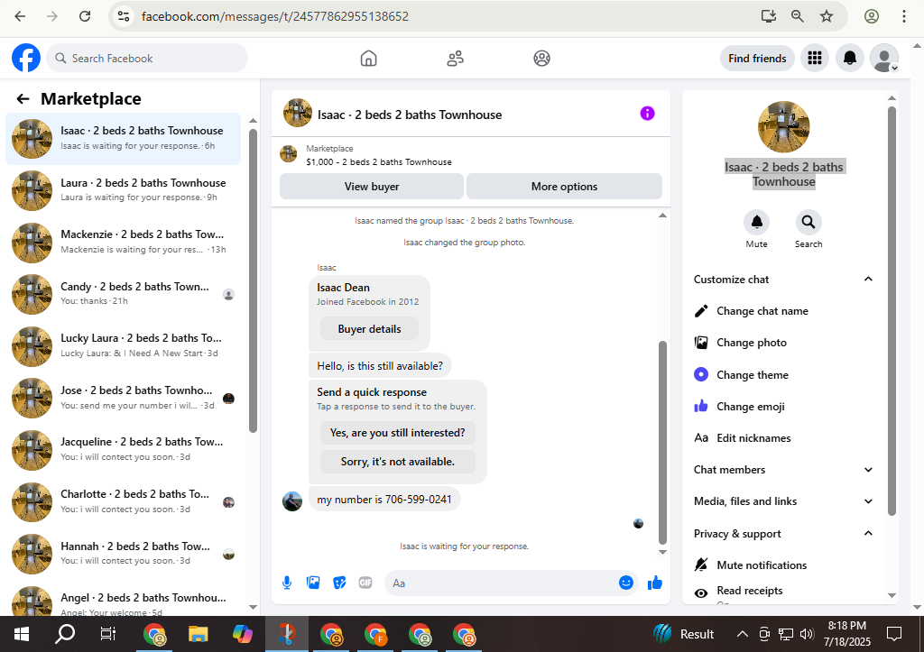Open the account profile avatar menu

(x=884, y=58)
